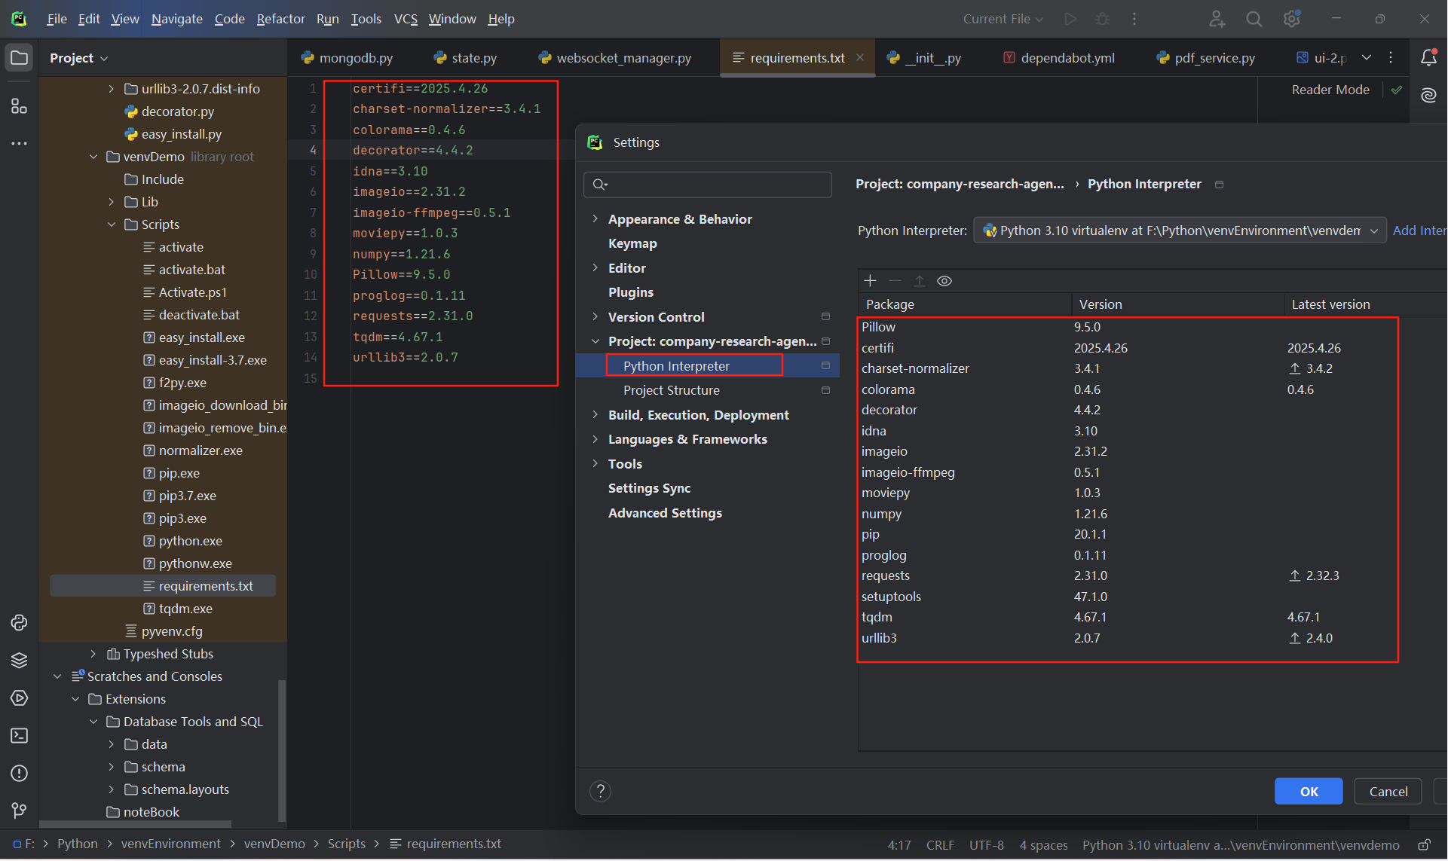The width and height of the screenshot is (1448, 861).
Task: Collapse the Scripts folder in the project tree
Action: coord(112,224)
